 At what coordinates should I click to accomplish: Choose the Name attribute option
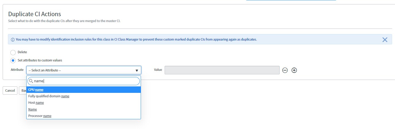click(84, 109)
